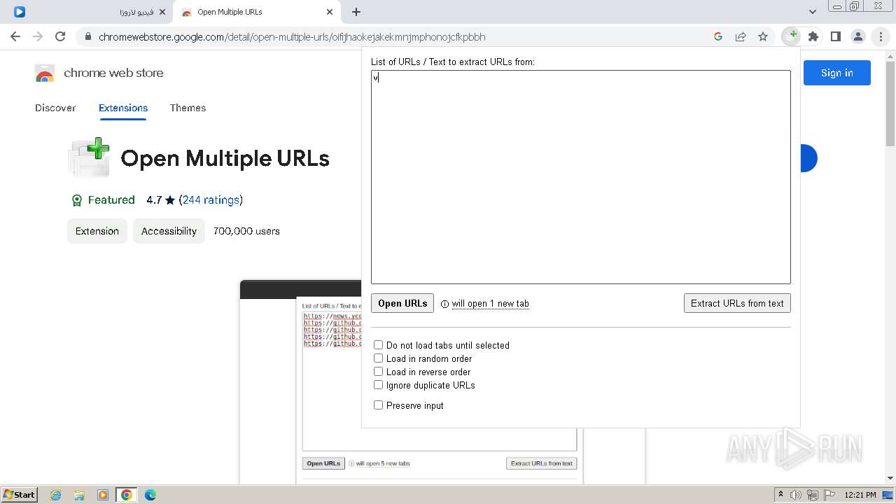Open the 244 ratings link

[211, 199]
